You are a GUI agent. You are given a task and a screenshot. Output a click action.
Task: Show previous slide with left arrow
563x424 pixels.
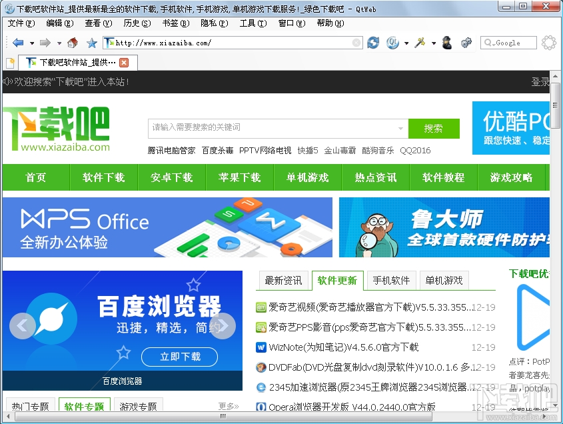22,326
